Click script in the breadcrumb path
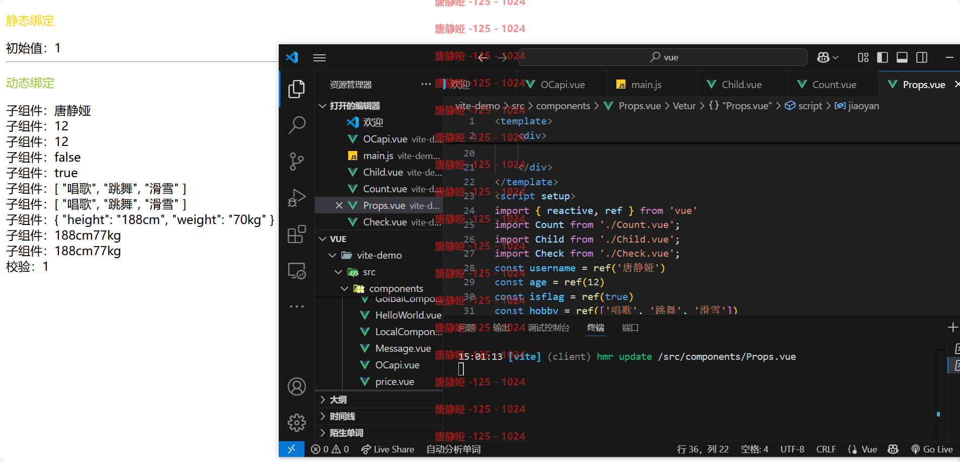Screen dimensions: 960x462 coord(804,106)
